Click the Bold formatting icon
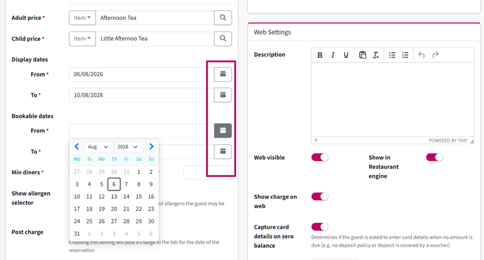Viewport: 484px width, 260px height. 320,55
